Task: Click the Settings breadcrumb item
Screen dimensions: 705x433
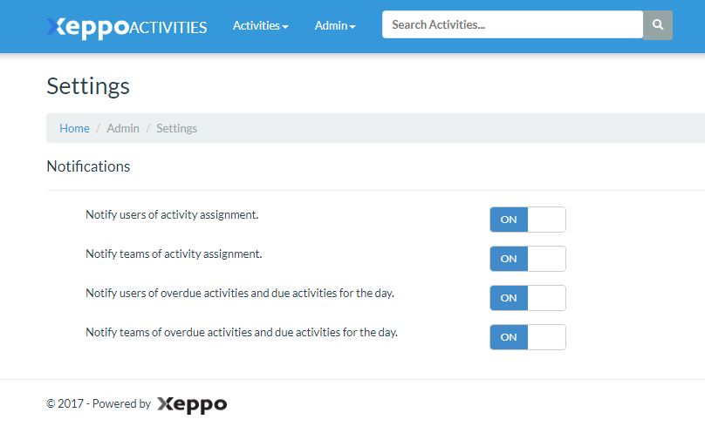Action: pos(176,128)
